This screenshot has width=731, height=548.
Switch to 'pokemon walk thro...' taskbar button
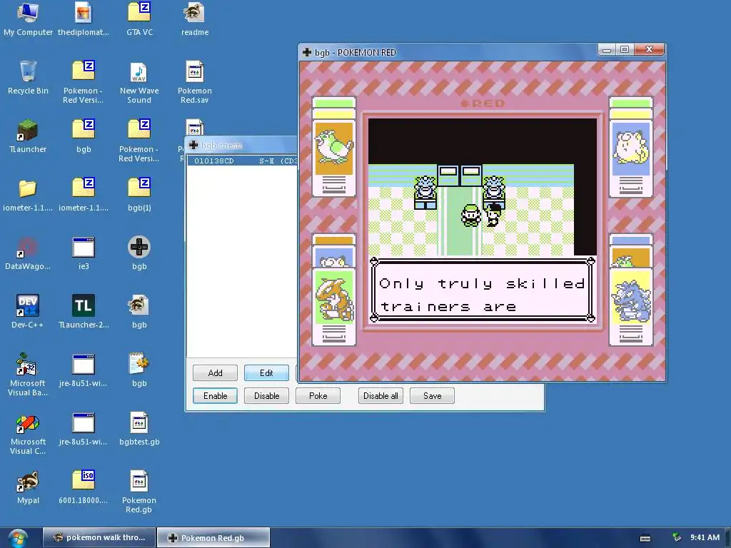pyautogui.click(x=99, y=537)
